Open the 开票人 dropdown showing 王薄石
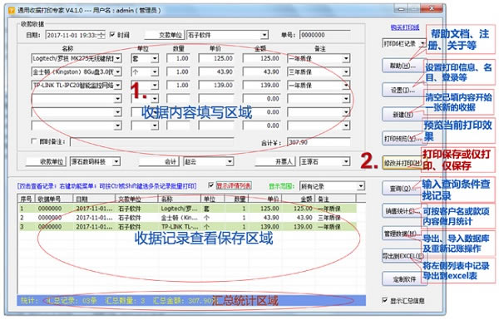Image resolution: width=499 pixels, height=320 pixels. coord(347,161)
